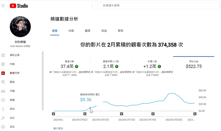Click the 2023年2月10日 axis label

click(x=100, y=120)
